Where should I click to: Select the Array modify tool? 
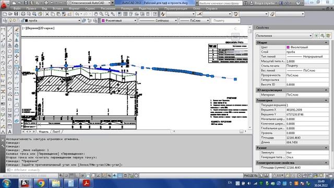[17, 51]
